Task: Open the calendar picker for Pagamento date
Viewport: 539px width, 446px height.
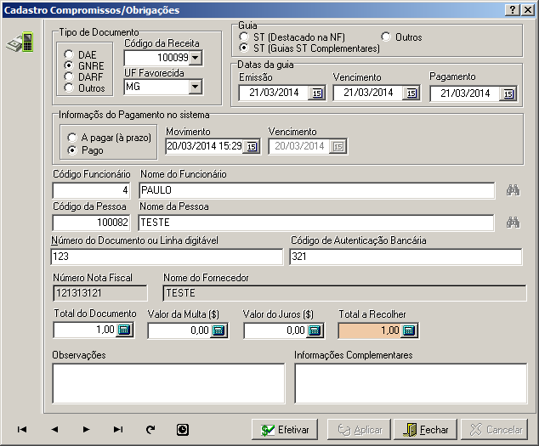Action: tap(508, 93)
